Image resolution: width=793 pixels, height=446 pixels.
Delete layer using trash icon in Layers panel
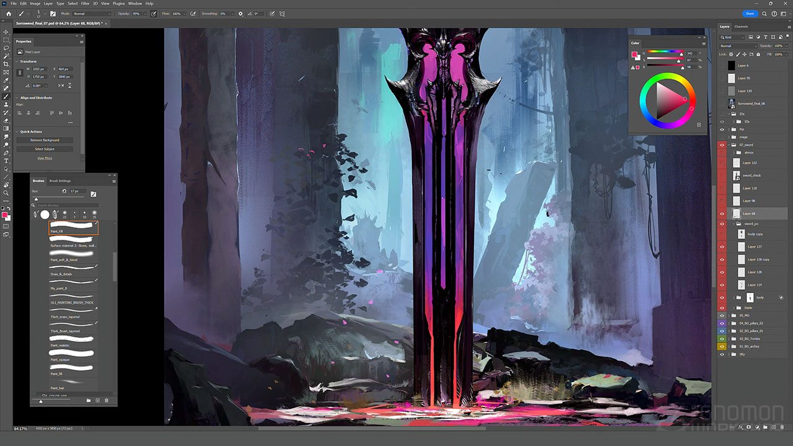tap(782, 427)
